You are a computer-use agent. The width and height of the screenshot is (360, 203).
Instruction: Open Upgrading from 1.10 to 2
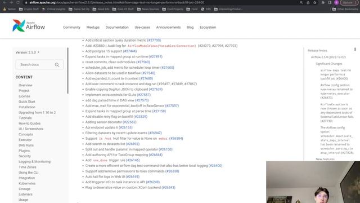pos(37,113)
